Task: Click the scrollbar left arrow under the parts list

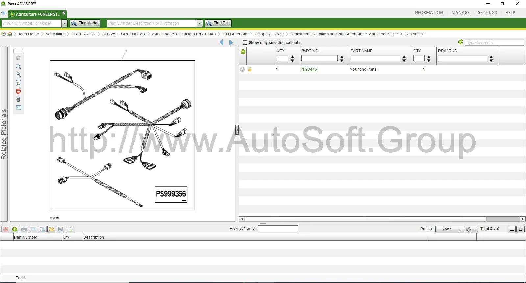Action: (242, 219)
